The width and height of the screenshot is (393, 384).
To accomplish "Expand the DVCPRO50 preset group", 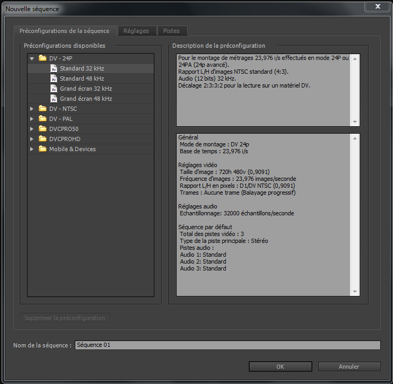I will pos(32,129).
